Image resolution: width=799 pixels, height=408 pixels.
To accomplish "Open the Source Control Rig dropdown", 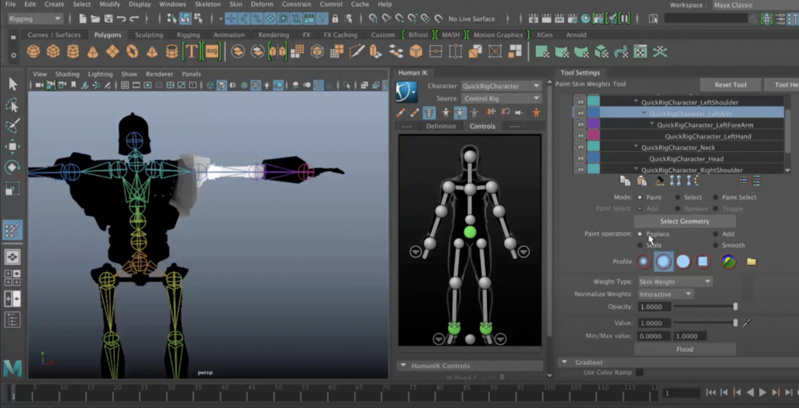I will [x=501, y=99].
